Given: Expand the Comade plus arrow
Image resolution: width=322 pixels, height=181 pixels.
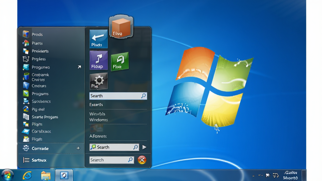Looking at the screenshot, I should pos(78,148).
